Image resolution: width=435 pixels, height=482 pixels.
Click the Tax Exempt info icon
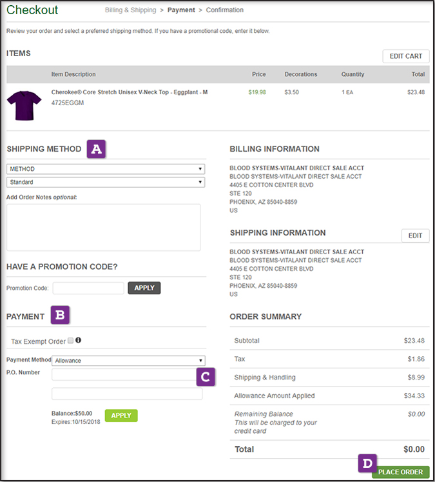point(79,340)
